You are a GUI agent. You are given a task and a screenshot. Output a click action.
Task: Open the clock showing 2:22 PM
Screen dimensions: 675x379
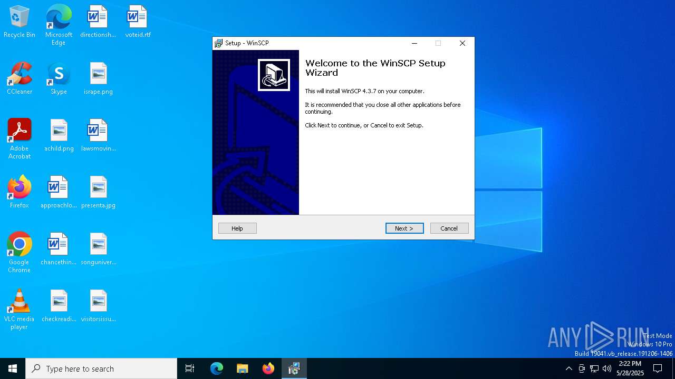tap(630, 368)
